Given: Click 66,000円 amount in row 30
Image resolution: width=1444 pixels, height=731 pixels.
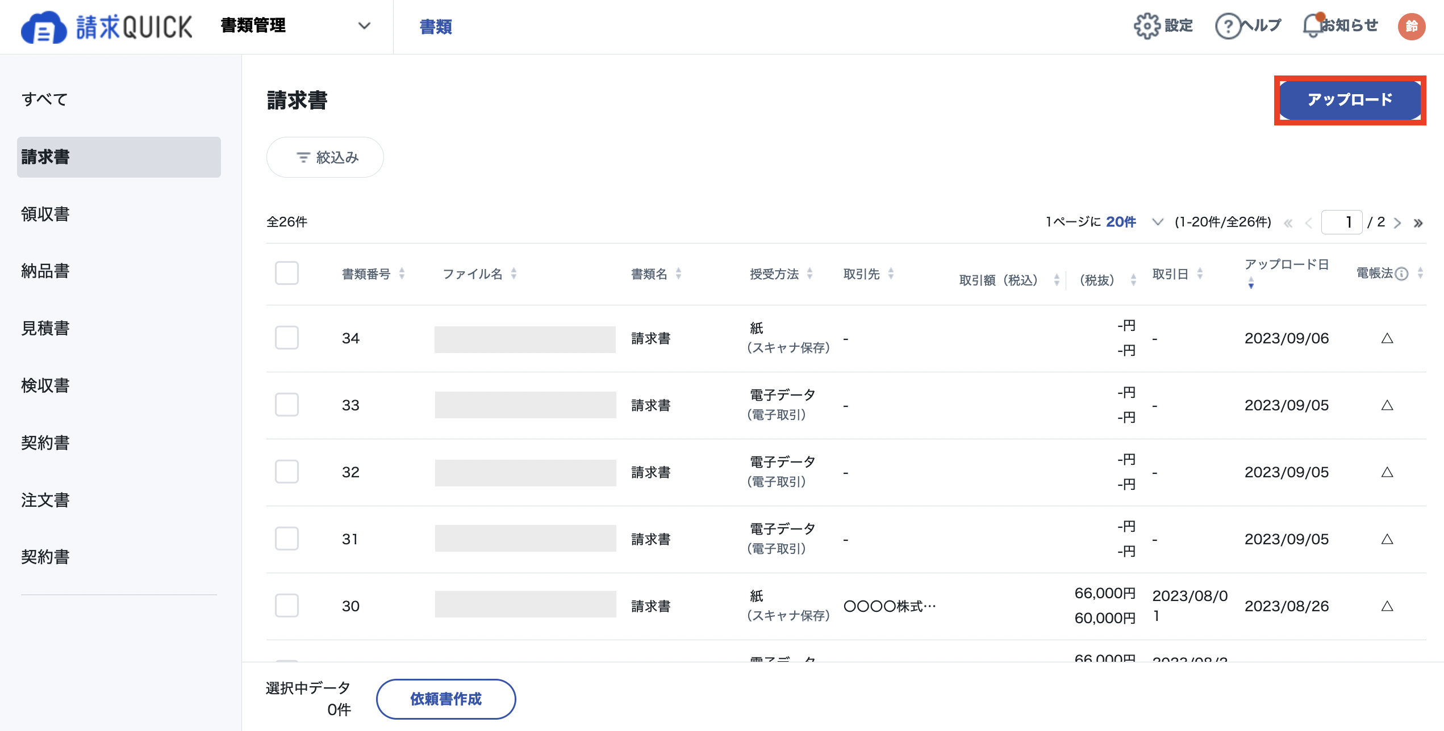Looking at the screenshot, I should [x=1105, y=593].
